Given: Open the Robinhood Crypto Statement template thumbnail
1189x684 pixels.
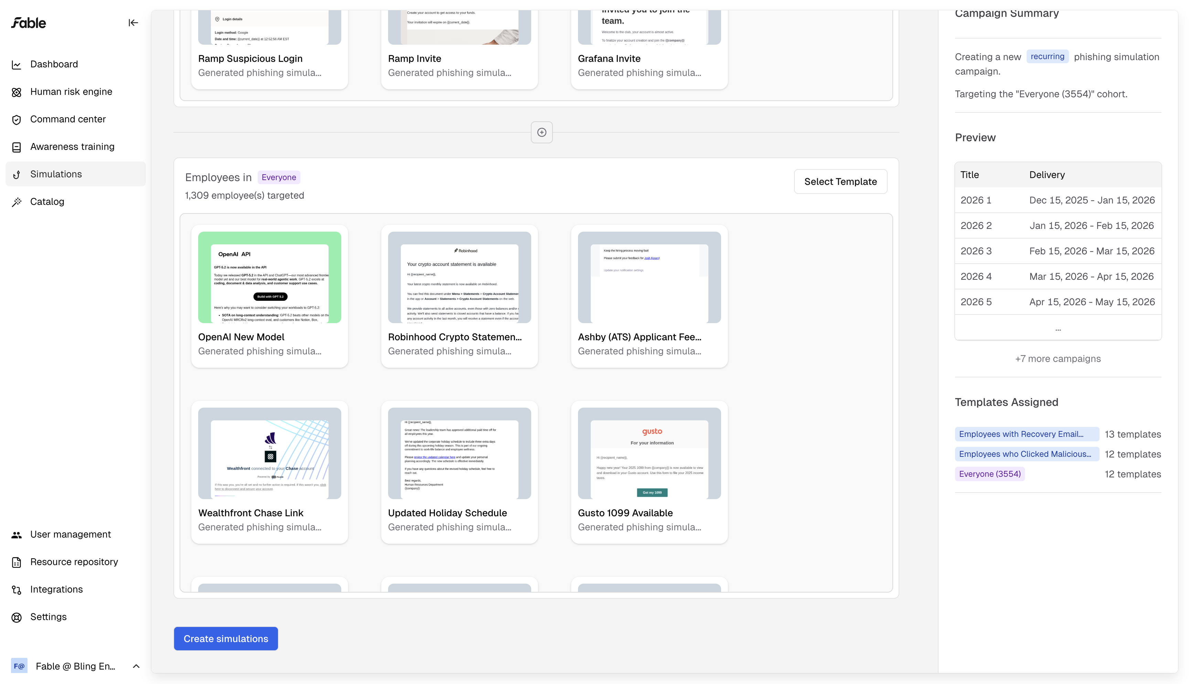Looking at the screenshot, I should 459,277.
